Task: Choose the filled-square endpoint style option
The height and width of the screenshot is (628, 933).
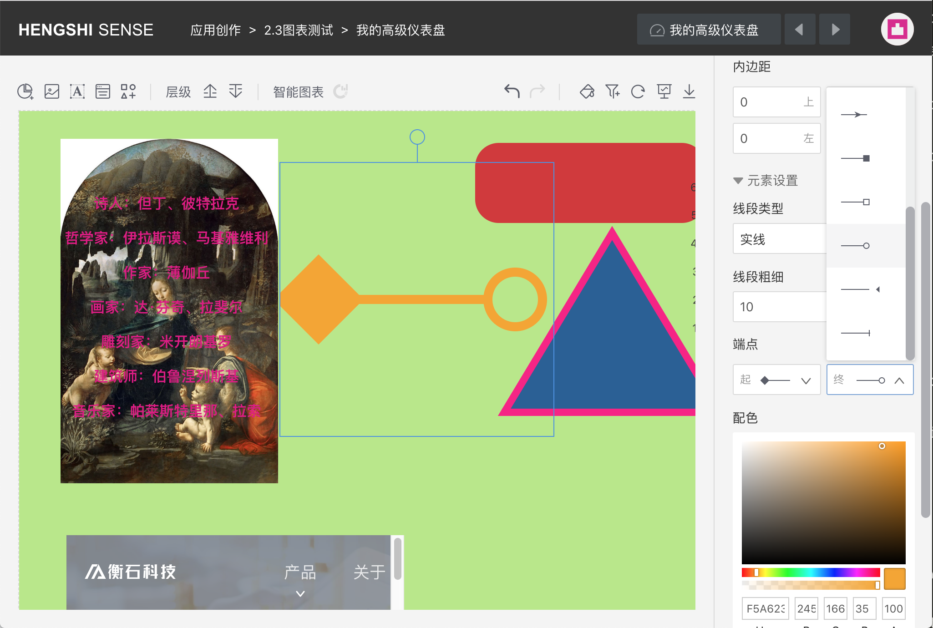Action: [867, 158]
